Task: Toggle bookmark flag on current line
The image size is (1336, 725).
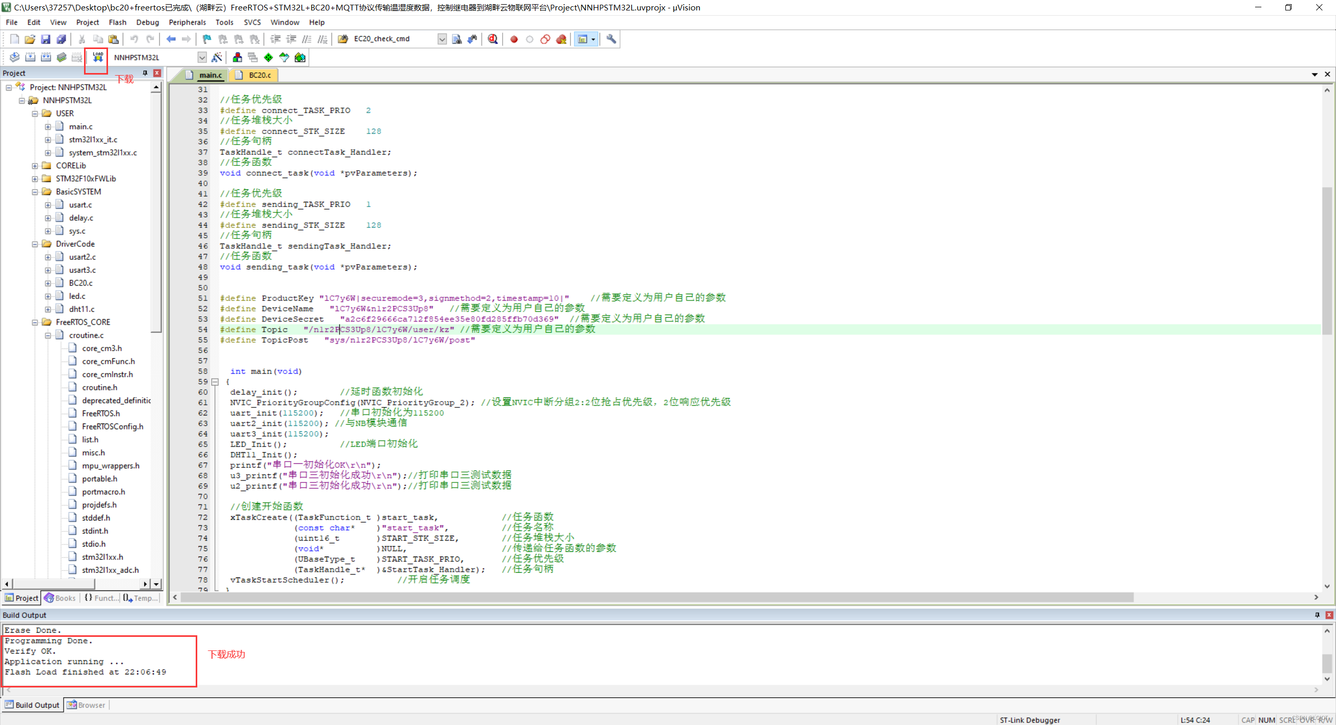Action: point(207,39)
